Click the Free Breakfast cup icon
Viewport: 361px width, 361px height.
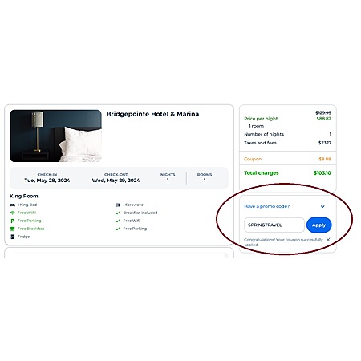tap(12, 229)
